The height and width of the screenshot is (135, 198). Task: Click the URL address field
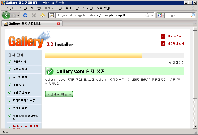(99, 15)
